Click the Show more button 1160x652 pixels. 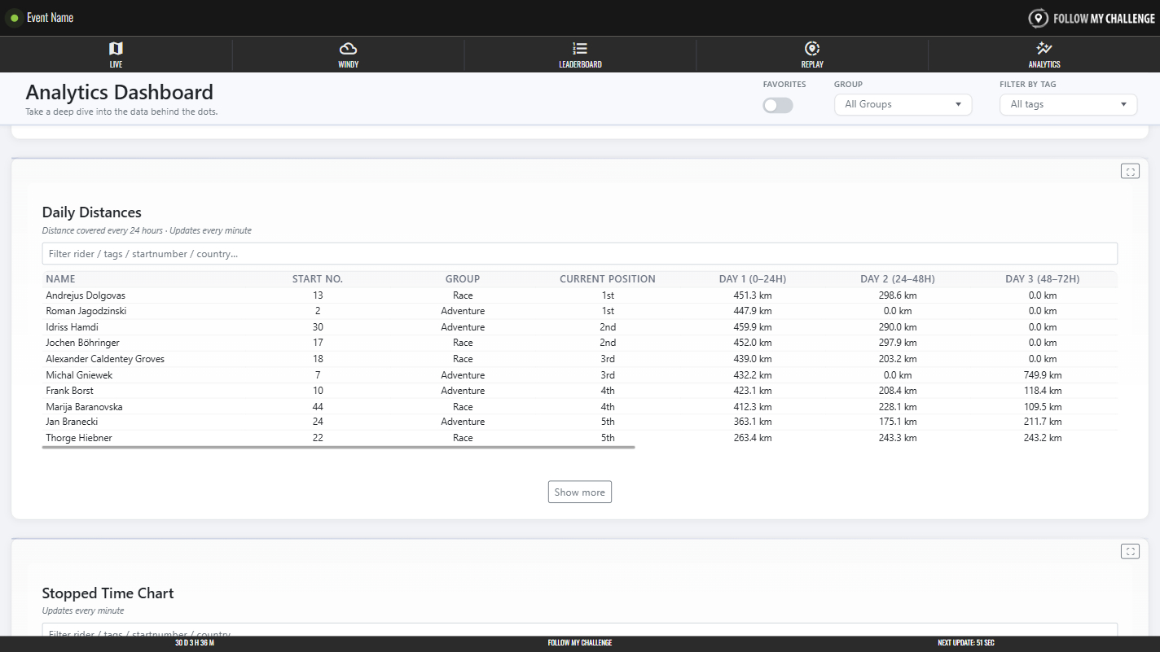[579, 492]
